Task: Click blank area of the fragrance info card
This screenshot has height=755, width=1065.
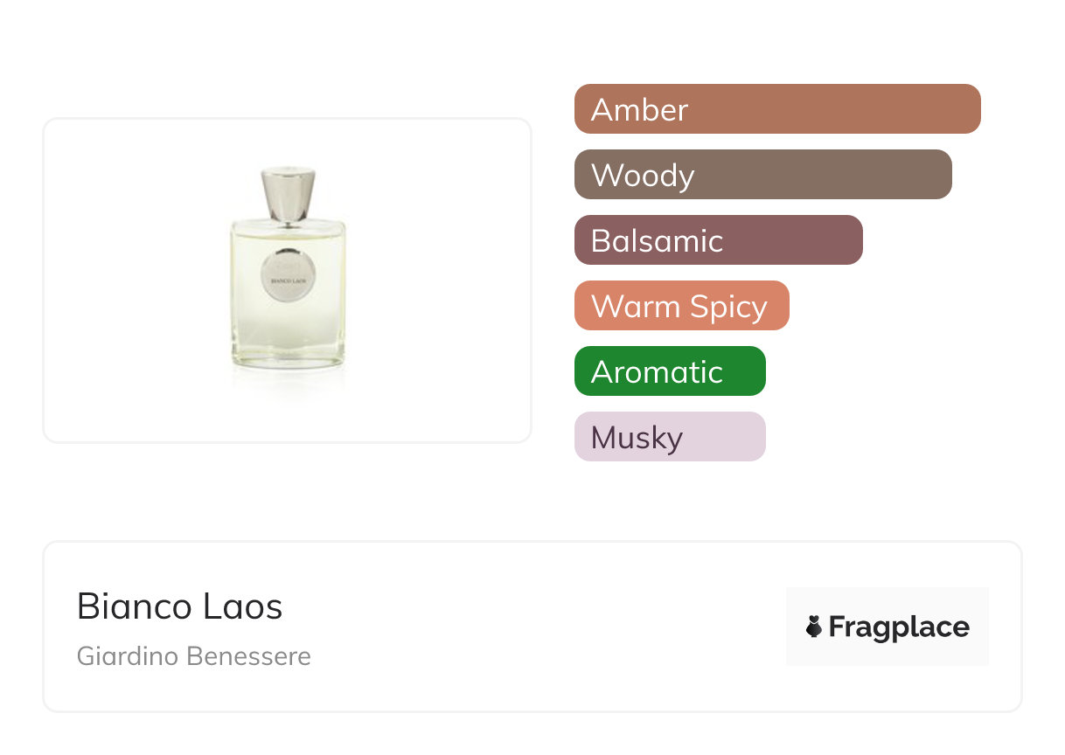Action: (542, 629)
